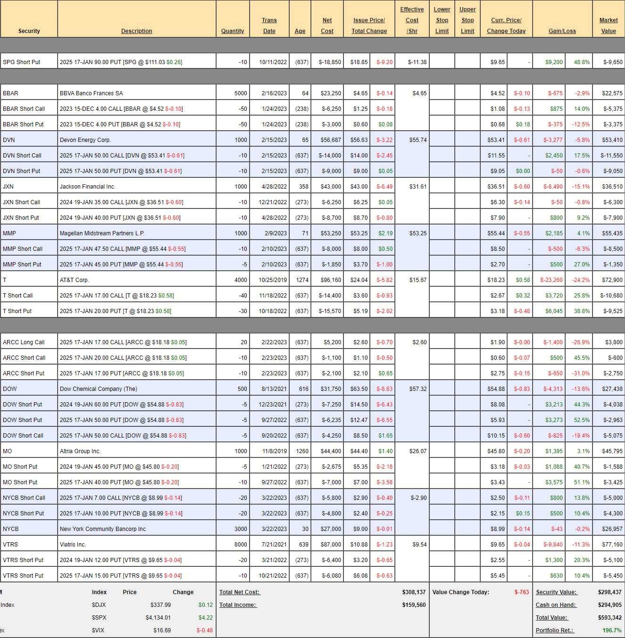625x638 pixels.
Task: Sort by the Description column header
Action: click(x=136, y=31)
